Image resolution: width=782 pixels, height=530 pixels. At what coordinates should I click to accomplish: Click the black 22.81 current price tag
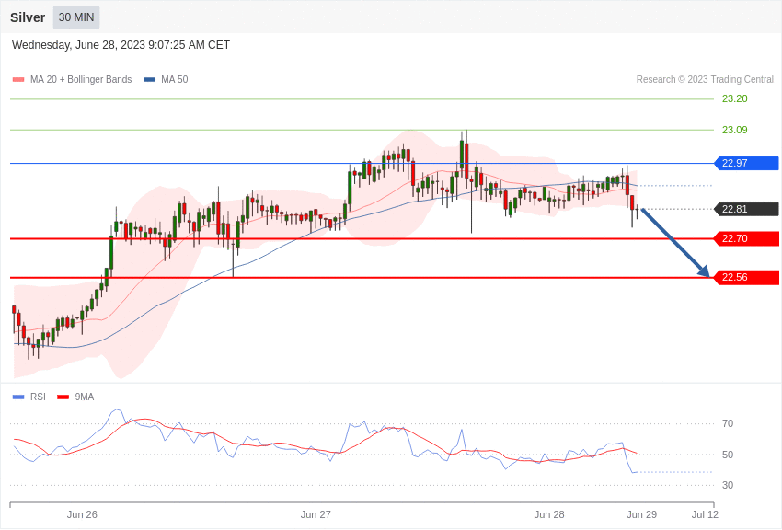(x=747, y=209)
